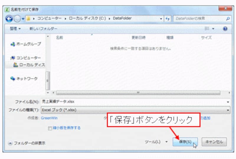Image resolution: width=236 pixels, height=159 pixels.
Task: Open the ファイルの種類 combo box
Action: click(135, 110)
